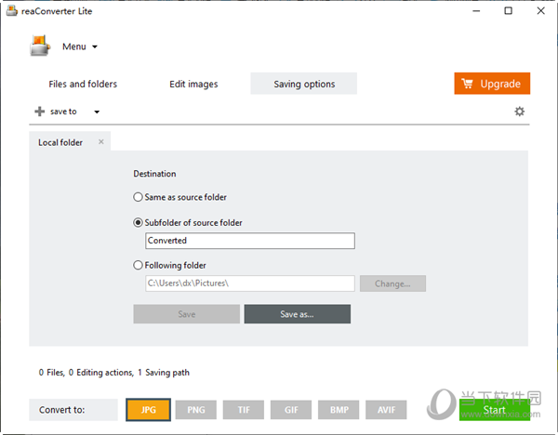
Task: Click the Converted subfolder name field
Action: (250, 241)
